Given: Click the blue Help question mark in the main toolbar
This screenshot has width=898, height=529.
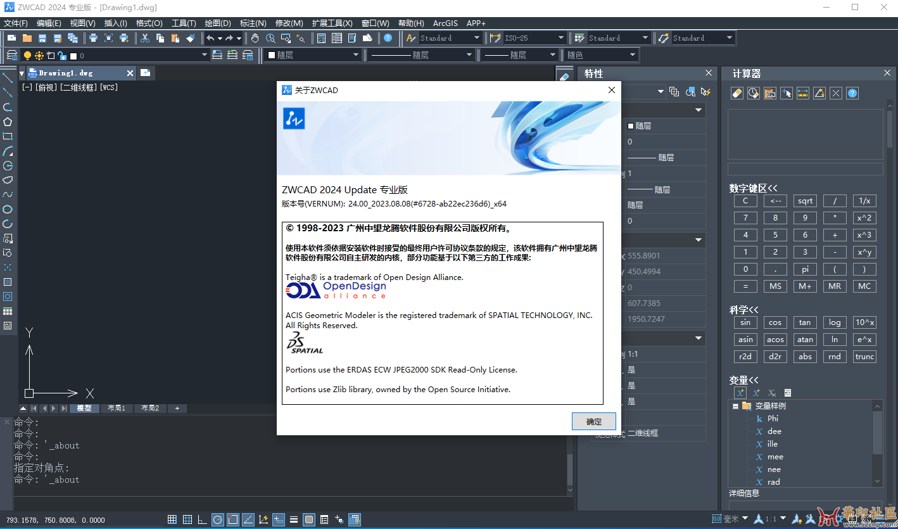Looking at the screenshot, I should (388, 38).
